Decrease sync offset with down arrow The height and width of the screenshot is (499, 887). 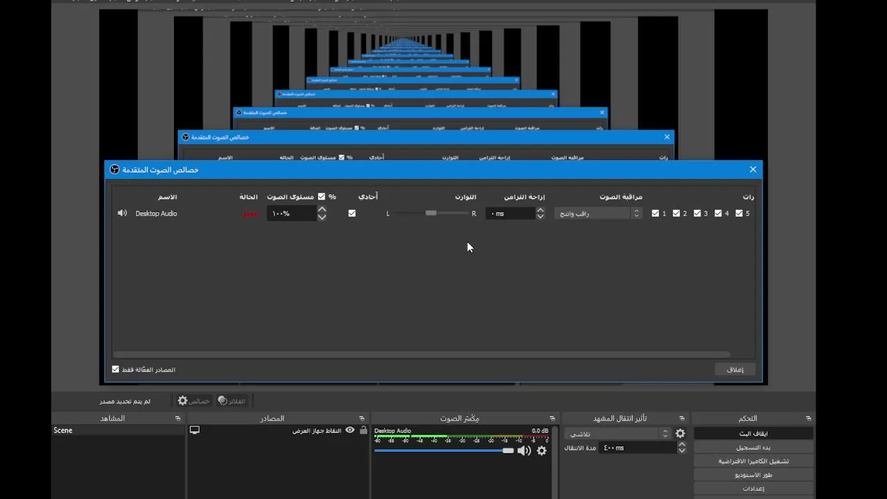click(540, 217)
